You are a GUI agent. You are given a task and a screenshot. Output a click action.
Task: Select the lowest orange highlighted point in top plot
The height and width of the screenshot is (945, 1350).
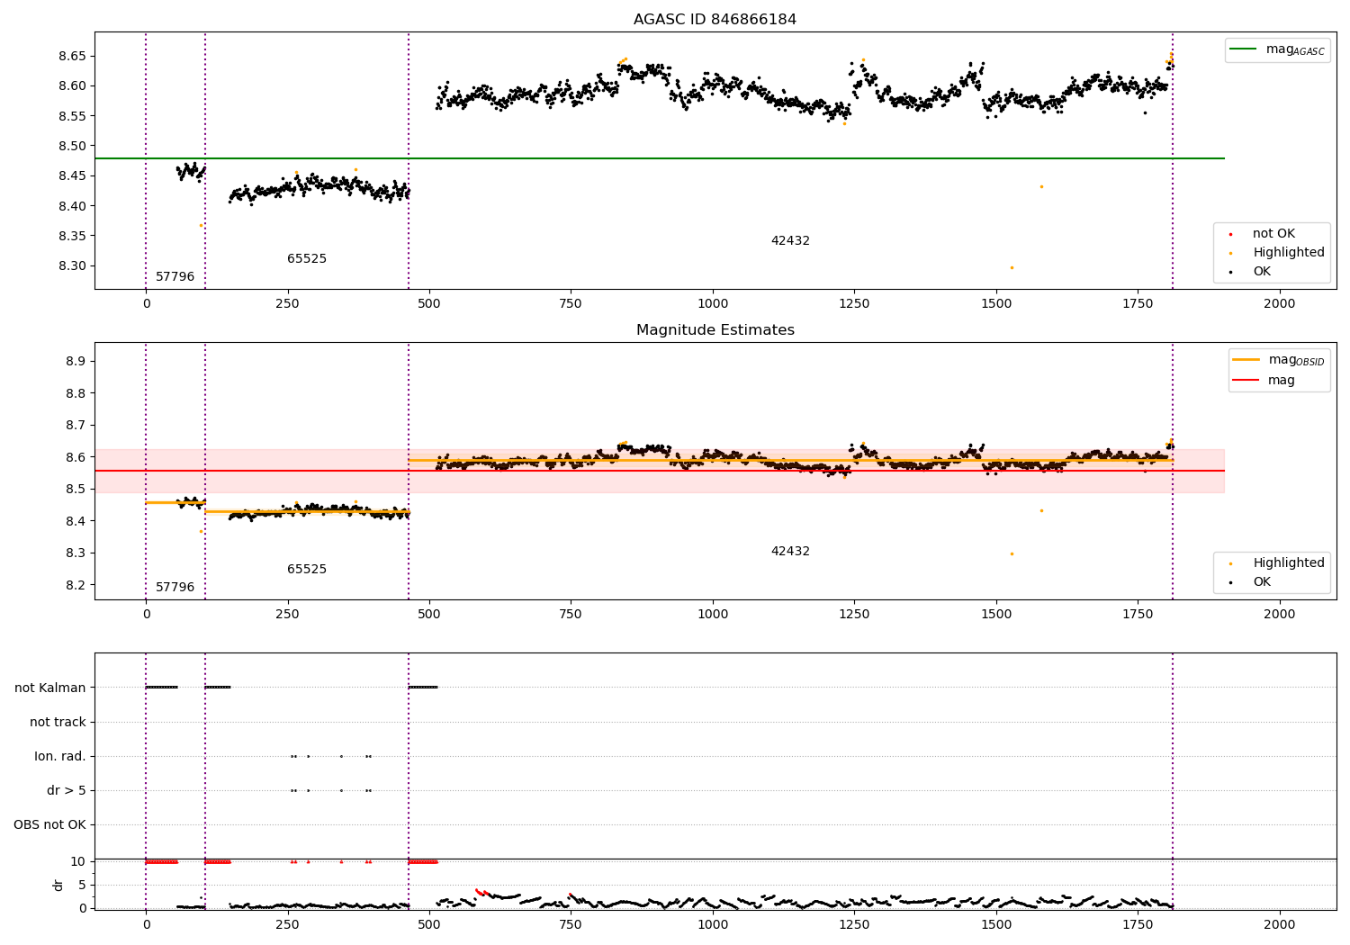[1012, 267]
